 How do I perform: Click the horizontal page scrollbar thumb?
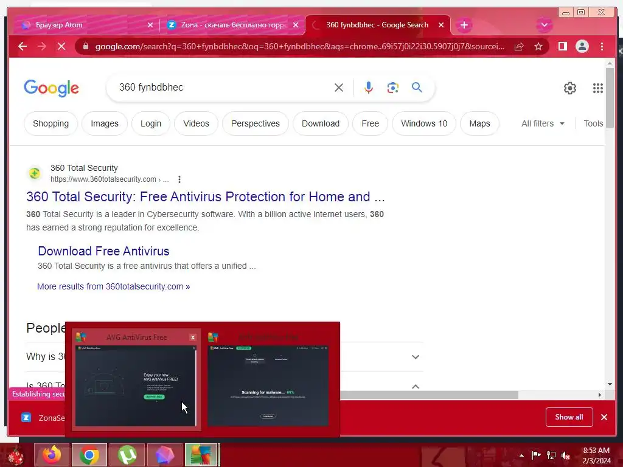click(x=429, y=395)
